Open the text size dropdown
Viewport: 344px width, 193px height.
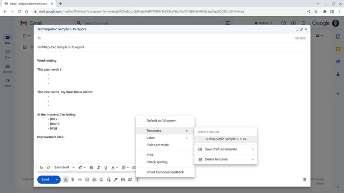(82, 167)
